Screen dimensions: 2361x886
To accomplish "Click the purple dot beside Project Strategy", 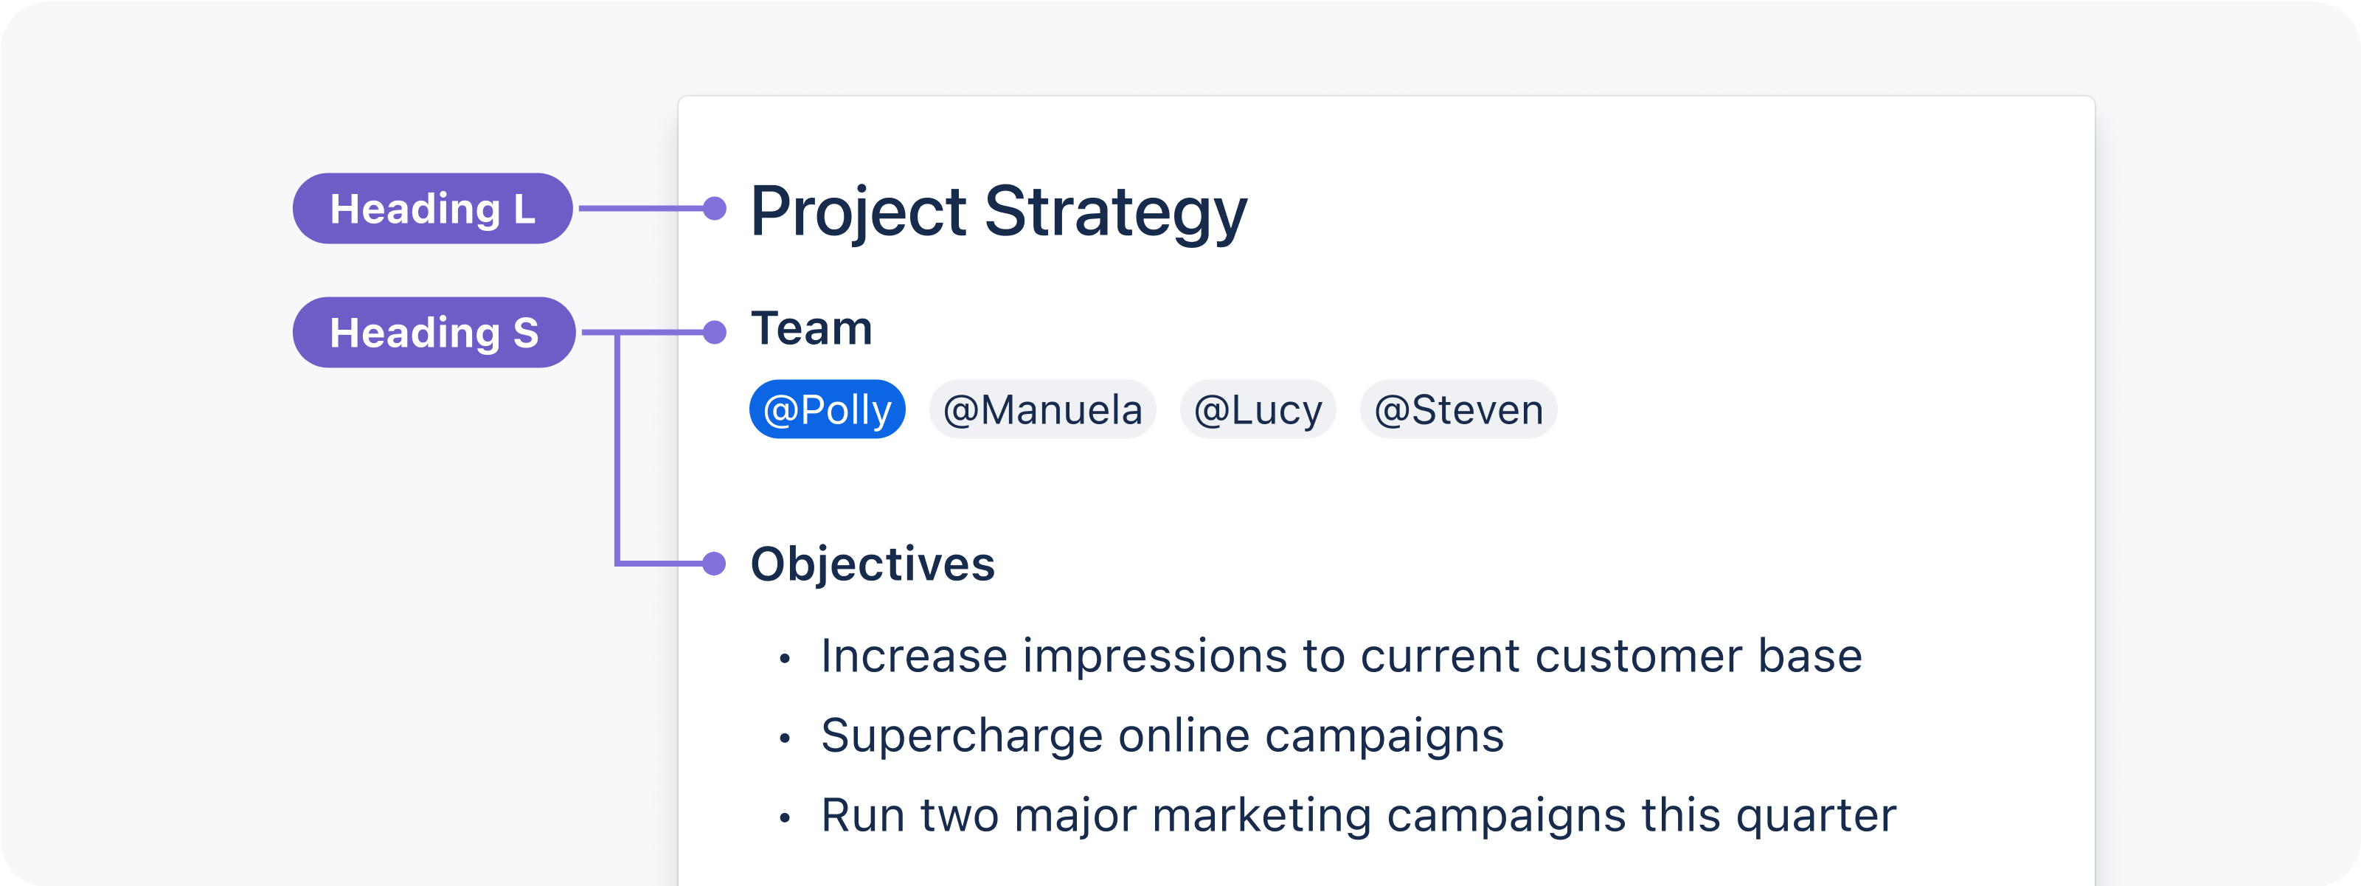I will tap(715, 209).
